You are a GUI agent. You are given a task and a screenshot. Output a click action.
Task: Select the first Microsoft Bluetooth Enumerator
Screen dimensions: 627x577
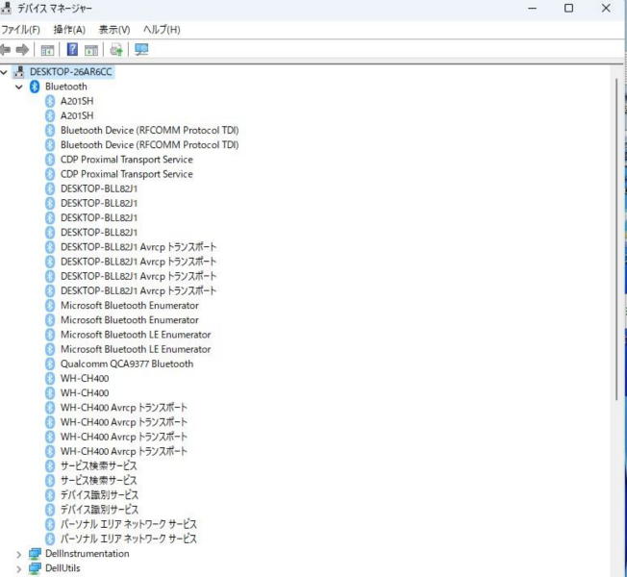[130, 306]
